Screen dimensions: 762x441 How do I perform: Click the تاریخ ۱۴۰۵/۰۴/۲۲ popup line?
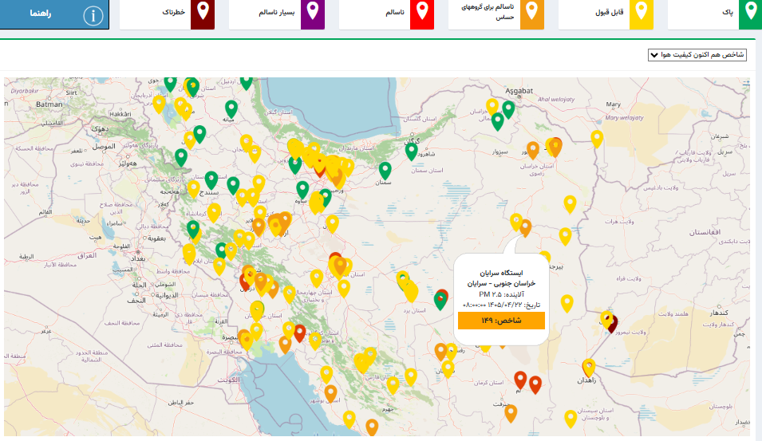[x=501, y=305]
